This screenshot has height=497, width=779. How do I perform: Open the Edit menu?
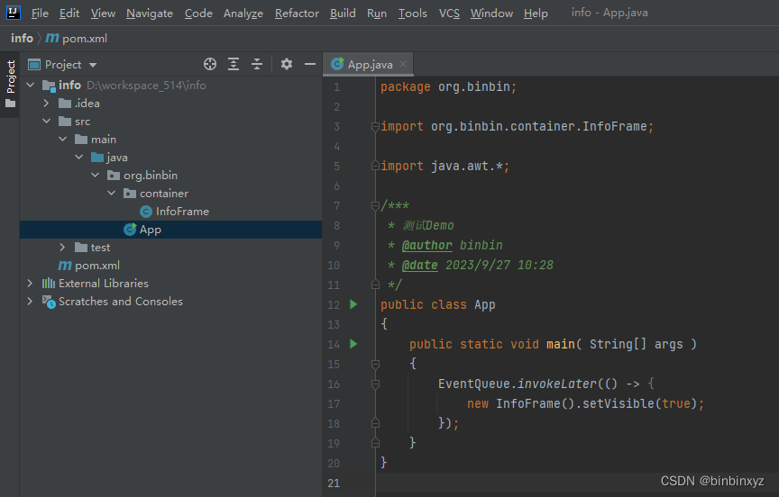tap(69, 14)
